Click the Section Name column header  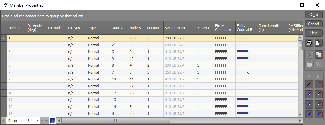point(180,28)
